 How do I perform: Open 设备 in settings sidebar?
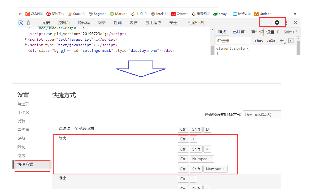click(x=21, y=138)
